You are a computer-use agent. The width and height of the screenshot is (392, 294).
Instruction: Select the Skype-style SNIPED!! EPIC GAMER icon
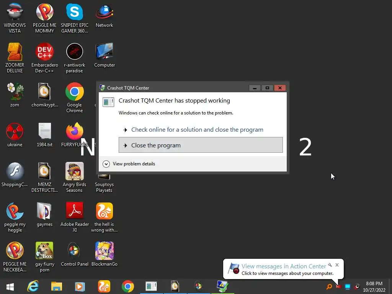tap(75, 18)
